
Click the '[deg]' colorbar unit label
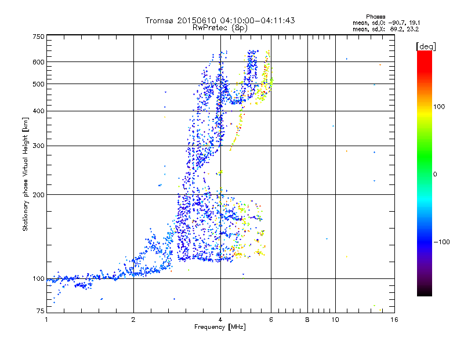(x=426, y=46)
